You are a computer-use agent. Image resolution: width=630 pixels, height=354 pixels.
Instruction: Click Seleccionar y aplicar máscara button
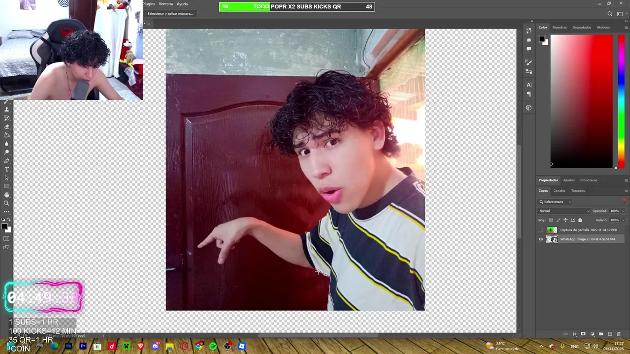point(170,14)
